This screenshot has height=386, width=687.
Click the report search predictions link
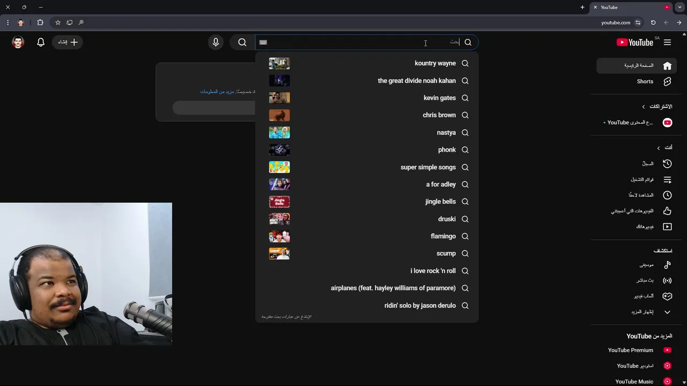(286, 317)
